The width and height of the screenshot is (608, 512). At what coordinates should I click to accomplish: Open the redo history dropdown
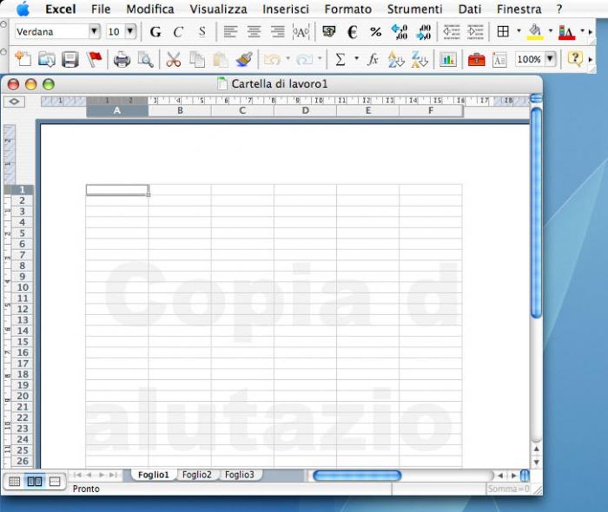(319, 59)
